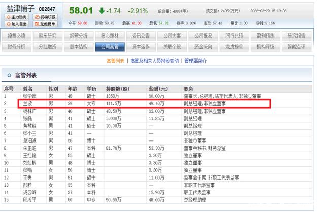
Task: Open 公司大事 tab
Action: tap(172, 36)
